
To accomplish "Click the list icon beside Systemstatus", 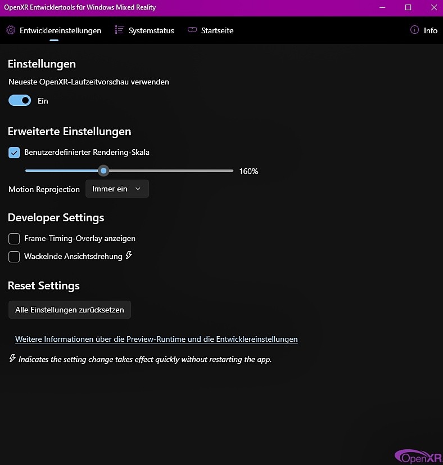I will (x=119, y=30).
